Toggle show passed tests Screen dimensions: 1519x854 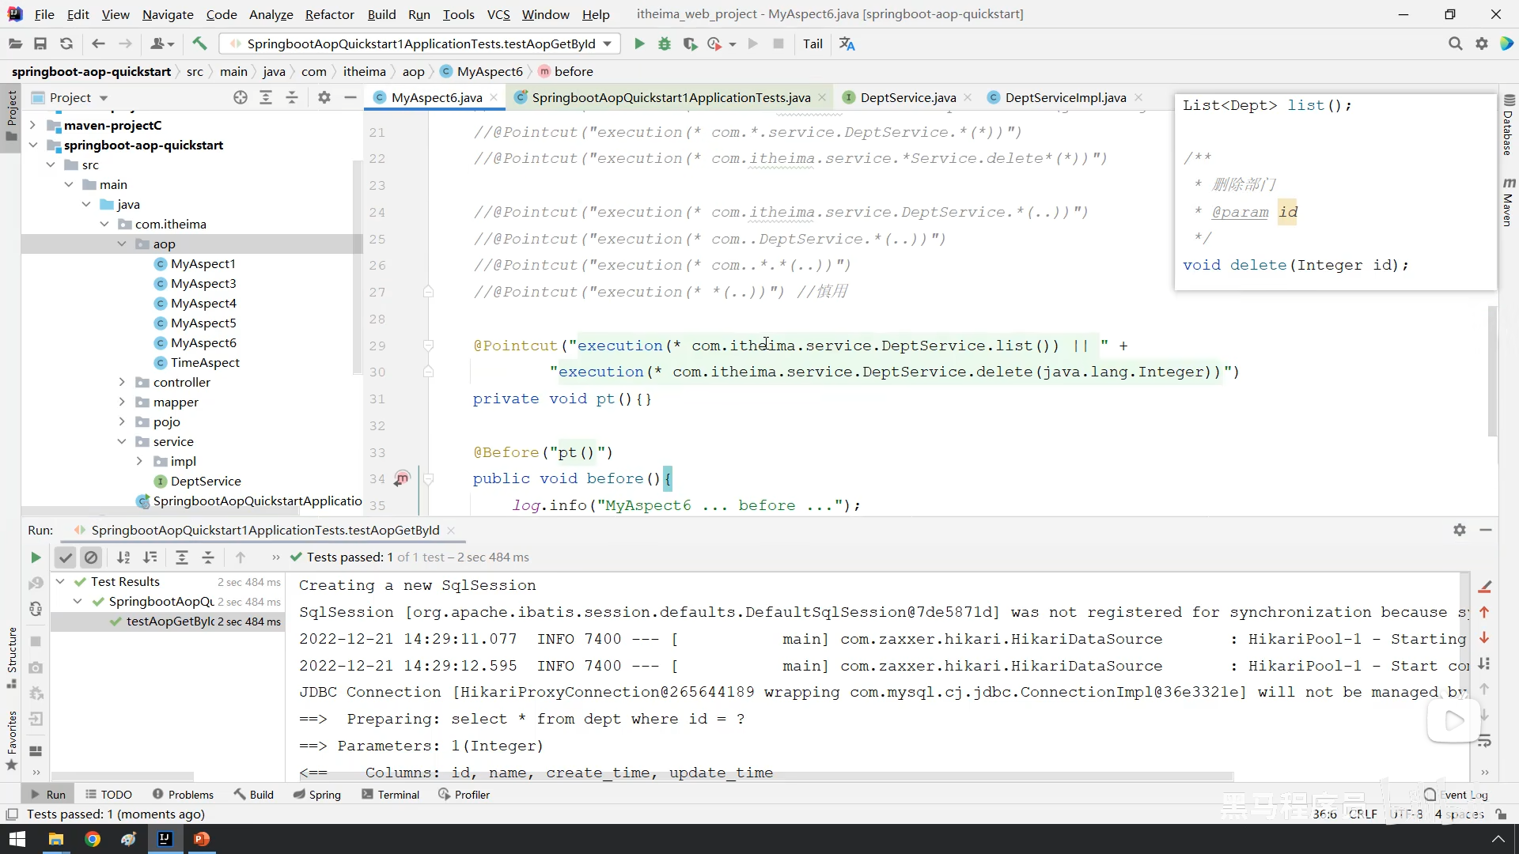click(x=66, y=557)
